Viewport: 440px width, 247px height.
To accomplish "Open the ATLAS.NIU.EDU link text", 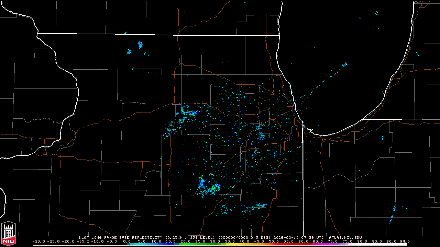I will [x=345, y=237].
